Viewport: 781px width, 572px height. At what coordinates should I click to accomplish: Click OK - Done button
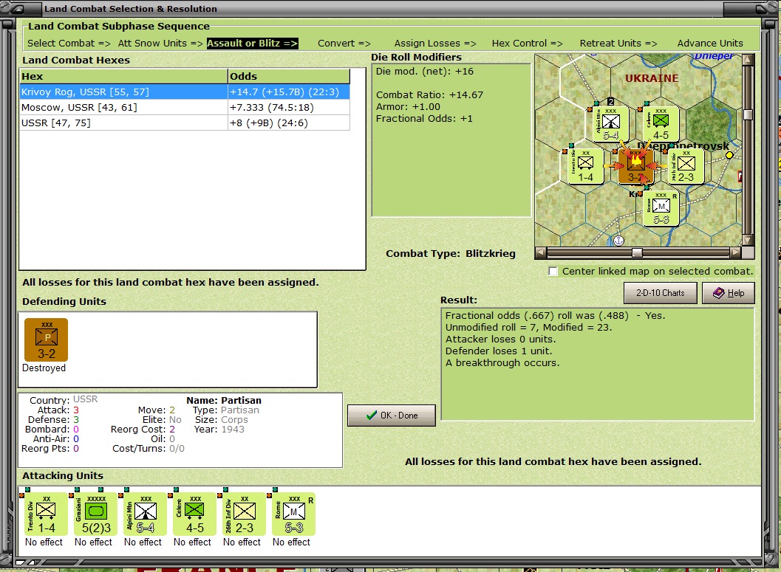(x=392, y=416)
